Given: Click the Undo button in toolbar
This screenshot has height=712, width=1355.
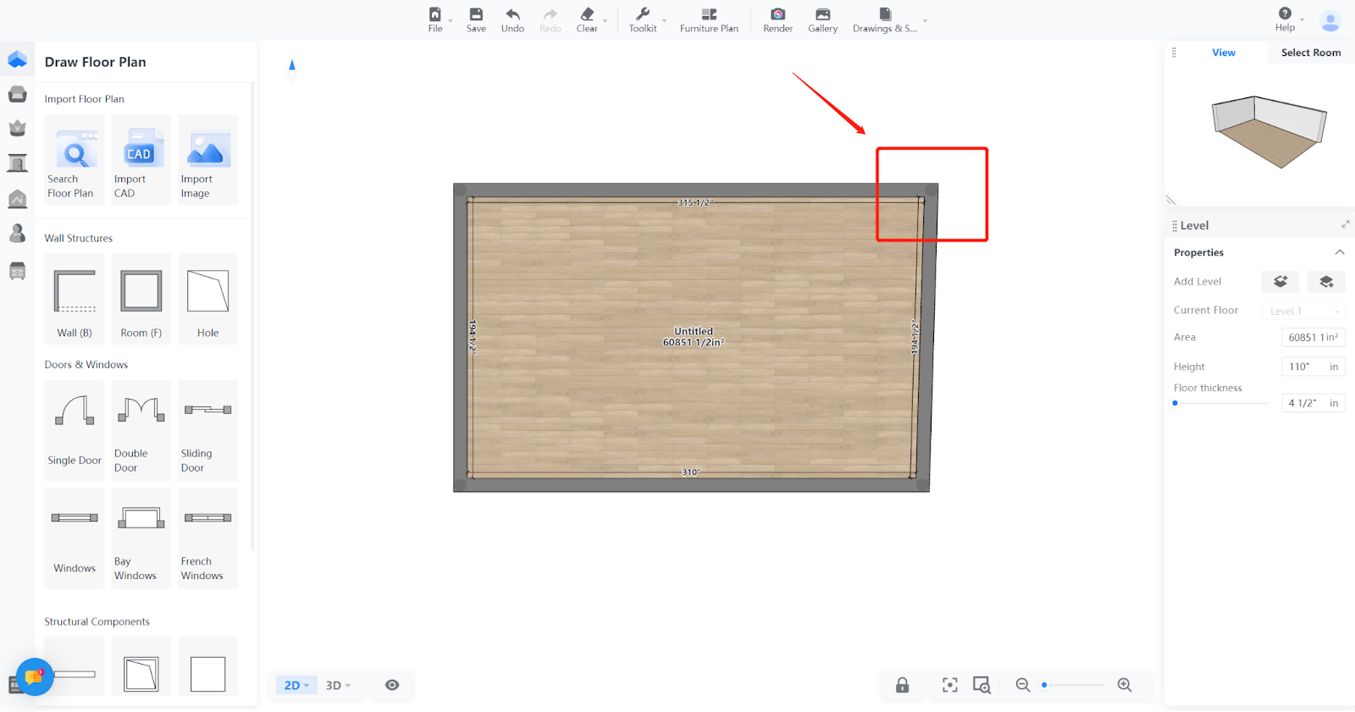Looking at the screenshot, I should click(512, 19).
